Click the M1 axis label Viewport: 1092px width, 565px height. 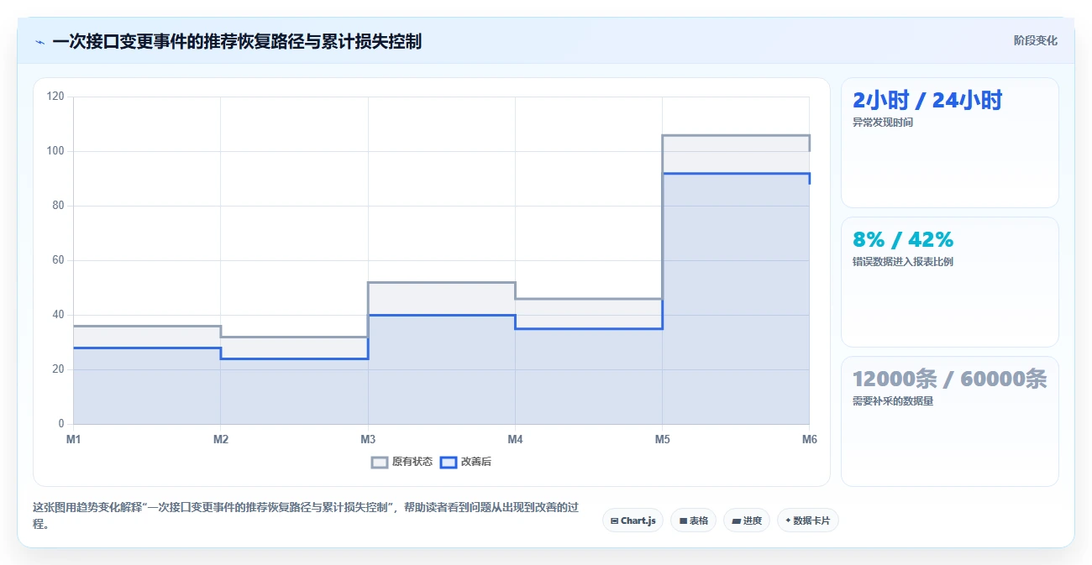tap(73, 439)
